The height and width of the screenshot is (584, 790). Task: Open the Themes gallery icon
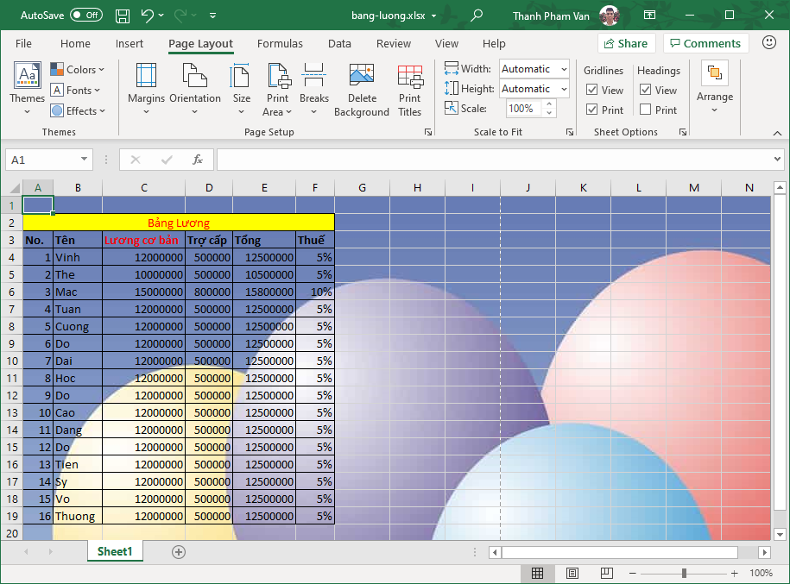pos(28,78)
